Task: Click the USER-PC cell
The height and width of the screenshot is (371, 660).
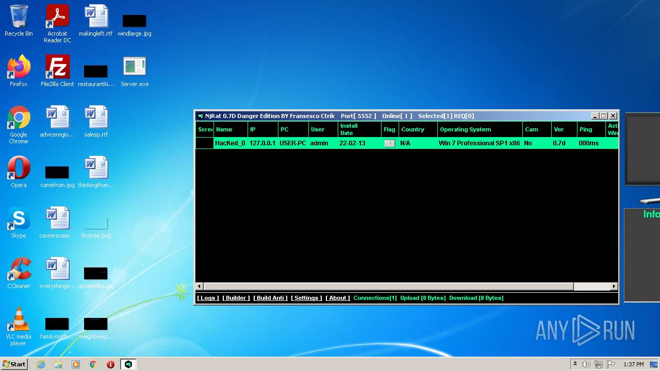Action: [293, 143]
